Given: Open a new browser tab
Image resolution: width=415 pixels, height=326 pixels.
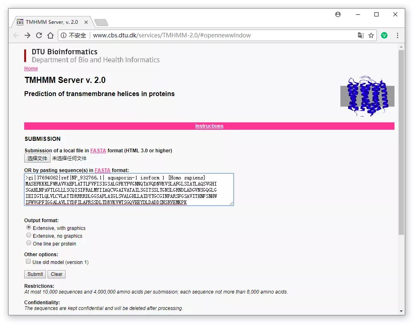Looking at the screenshot, I should (101, 23).
